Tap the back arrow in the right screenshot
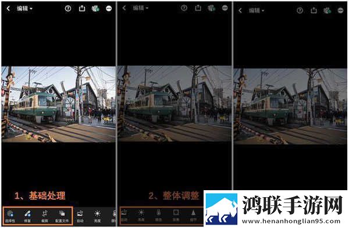The height and width of the screenshot is (228, 349). click(240, 10)
